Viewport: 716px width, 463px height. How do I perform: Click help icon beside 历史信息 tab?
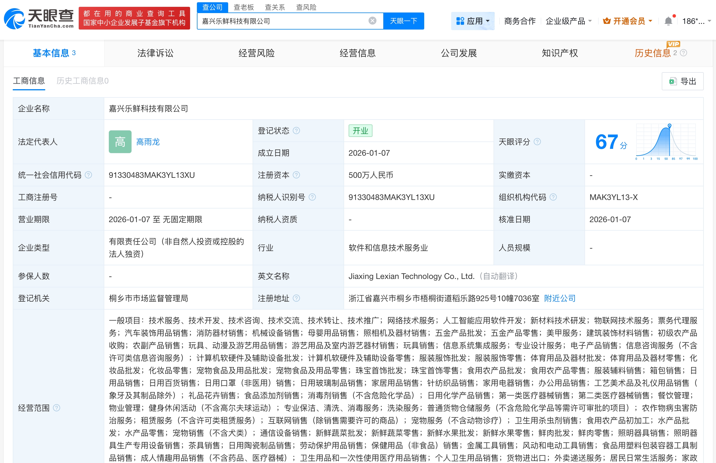684,53
